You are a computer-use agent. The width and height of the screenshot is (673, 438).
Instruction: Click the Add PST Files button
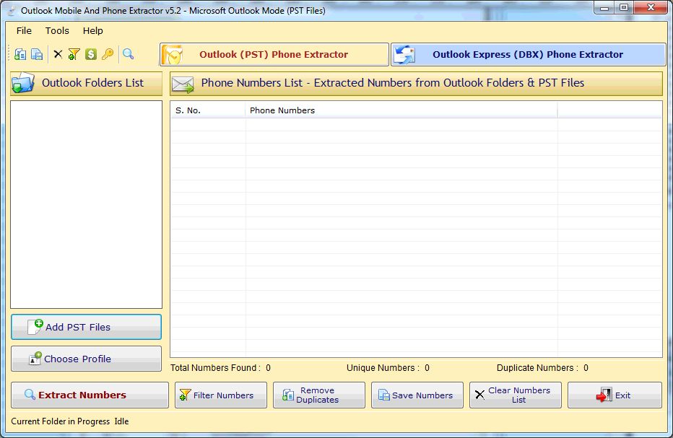click(x=86, y=327)
